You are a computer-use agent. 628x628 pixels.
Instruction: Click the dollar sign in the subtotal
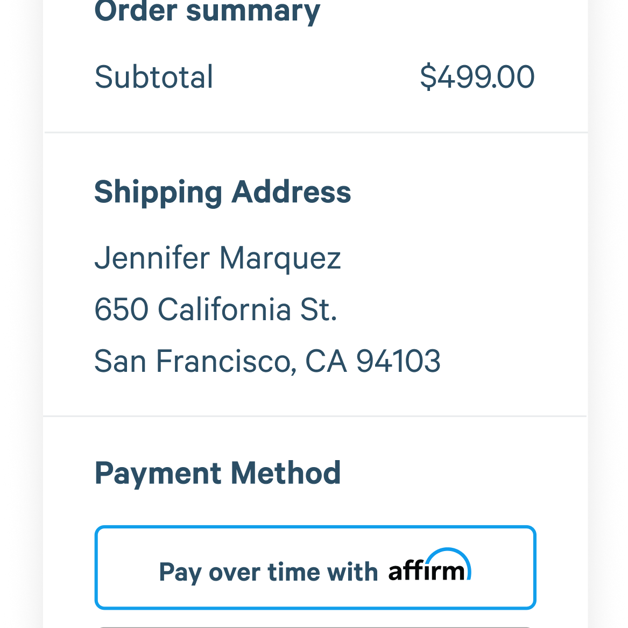pyautogui.click(x=428, y=76)
